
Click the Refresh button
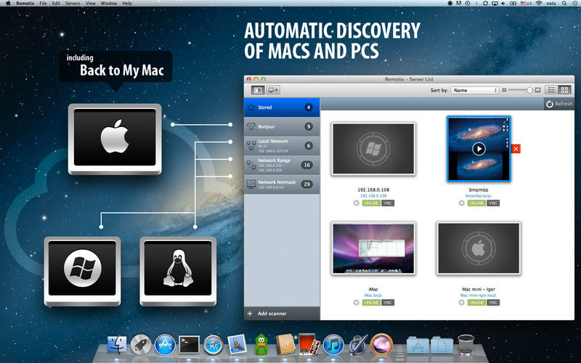click(558, 104)
